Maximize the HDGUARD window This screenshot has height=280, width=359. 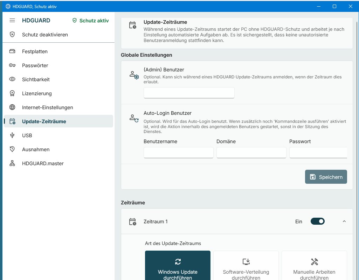tap(334, 6)
